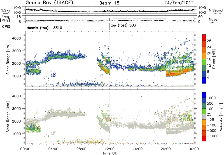Select the blue top segment of velocity colorbar
This screenshot has height=155, width=224.
click(x=204, y=95)
